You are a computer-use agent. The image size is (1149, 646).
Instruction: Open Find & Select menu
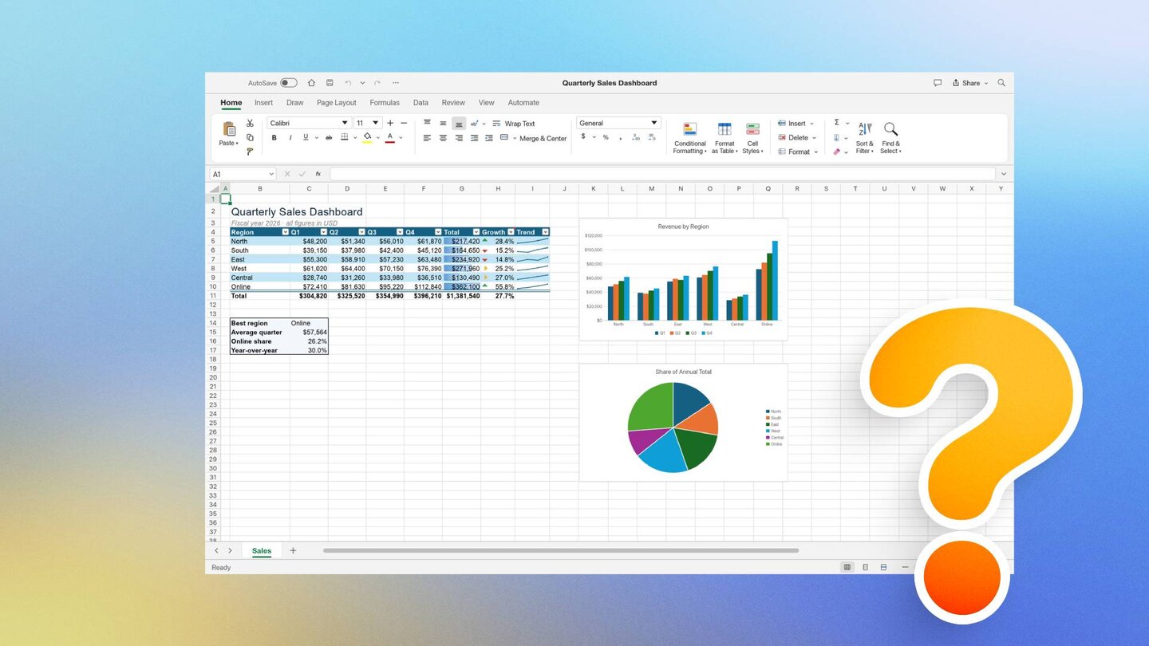[890, 138]
